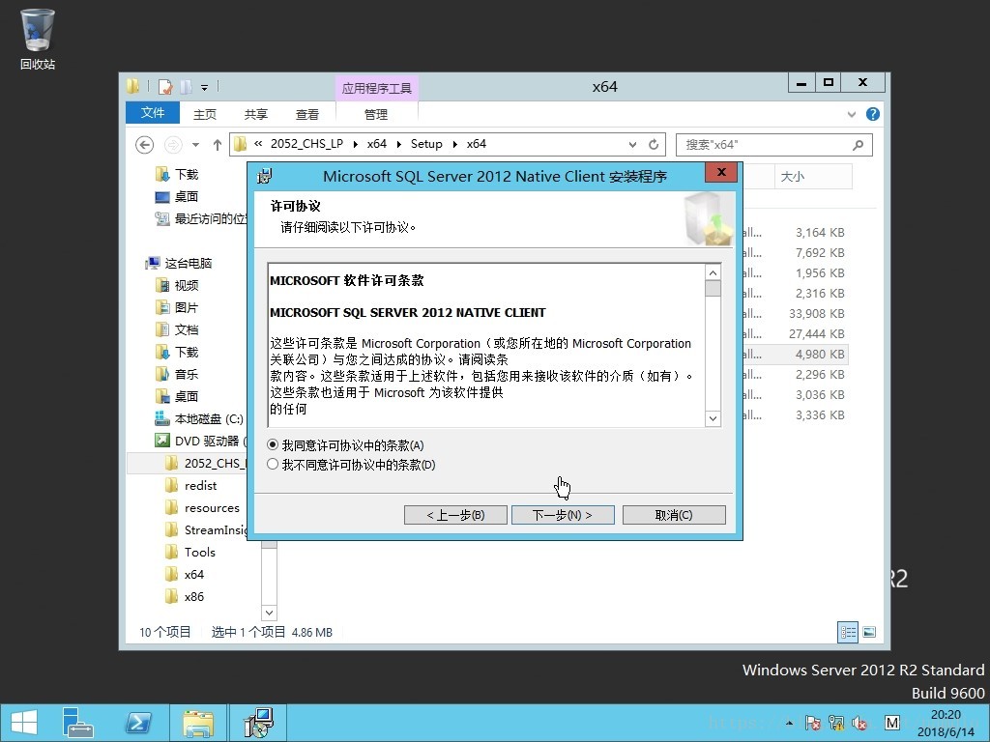The image size is (990, 742).
Task: Open recent locations dropdown arrow
Action: point(195,145)
